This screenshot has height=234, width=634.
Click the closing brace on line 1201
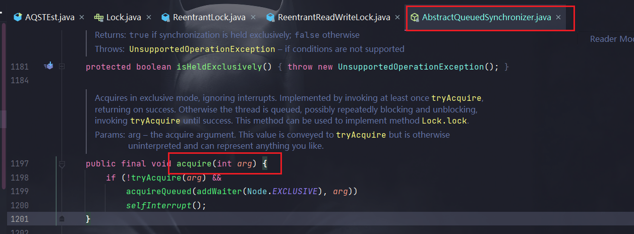88,219
